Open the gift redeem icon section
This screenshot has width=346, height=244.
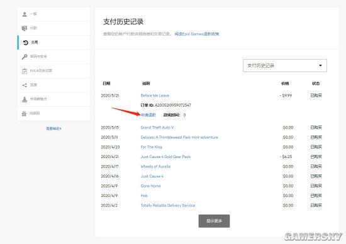point(24,114)
